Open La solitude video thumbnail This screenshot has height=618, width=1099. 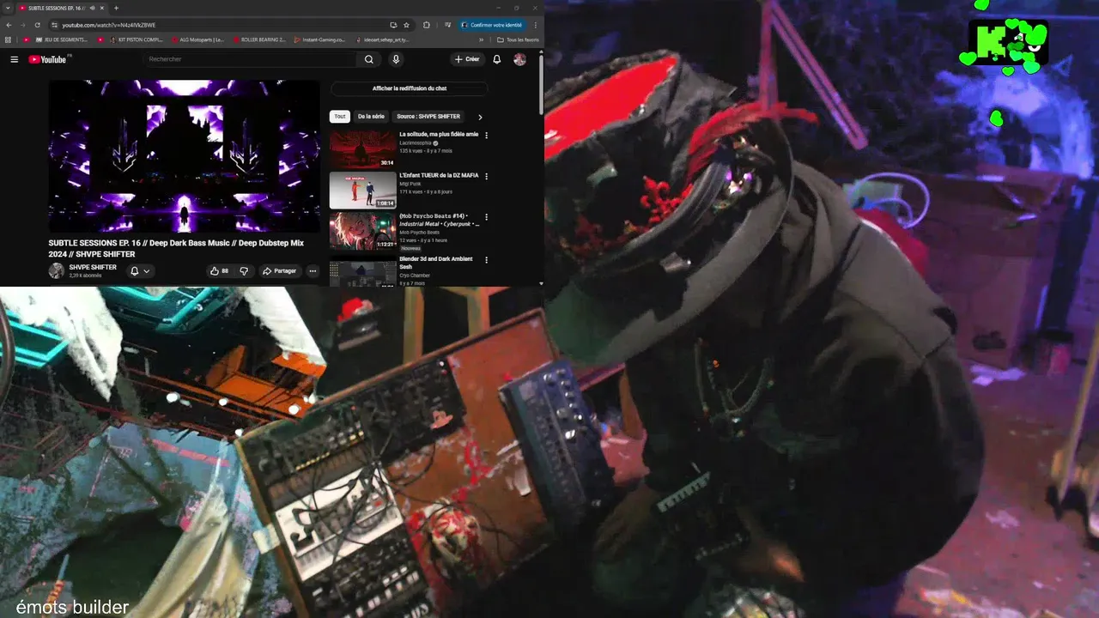point(363,148)
